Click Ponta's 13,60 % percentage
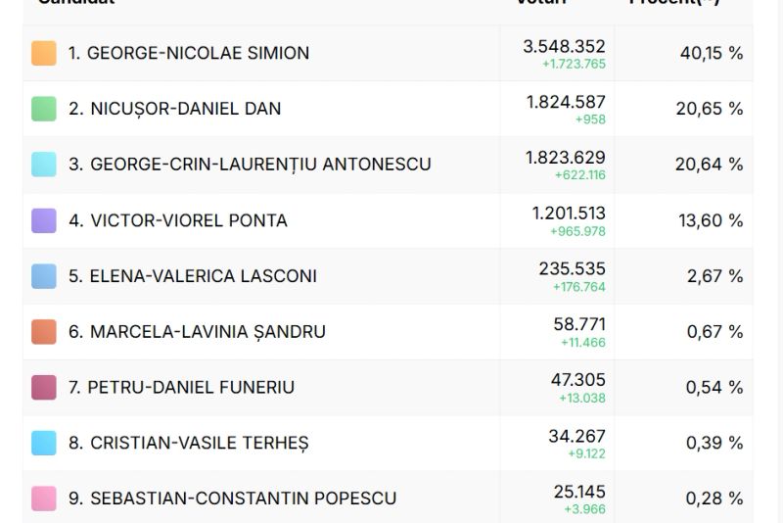 (711, 220)
